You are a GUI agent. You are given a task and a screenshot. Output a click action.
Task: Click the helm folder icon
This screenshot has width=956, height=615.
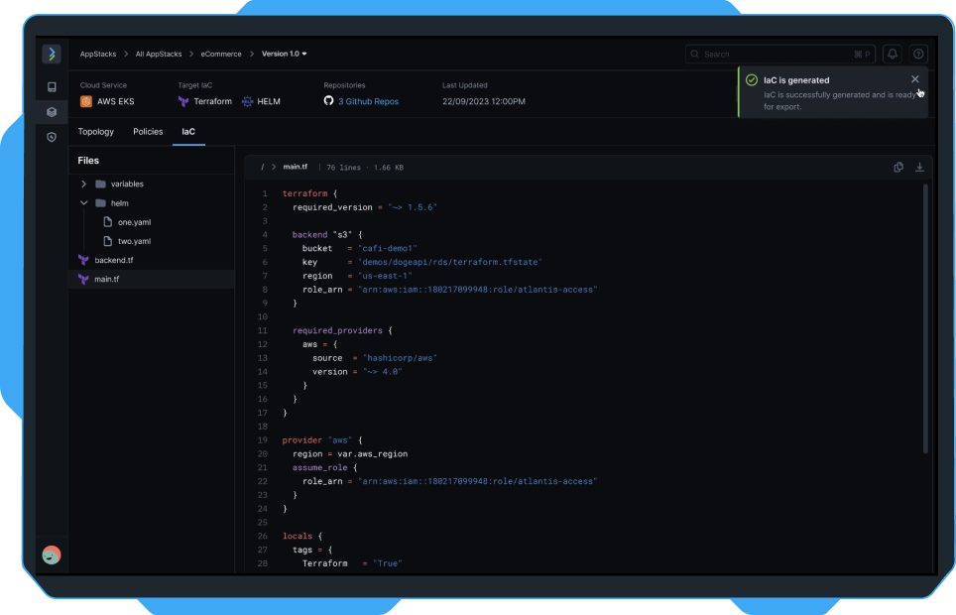point(100,203)
